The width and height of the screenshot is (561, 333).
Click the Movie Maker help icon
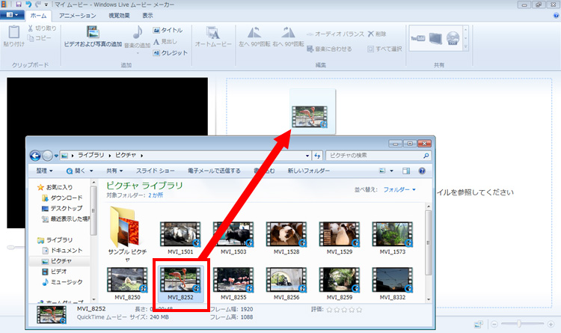(557, 16)
